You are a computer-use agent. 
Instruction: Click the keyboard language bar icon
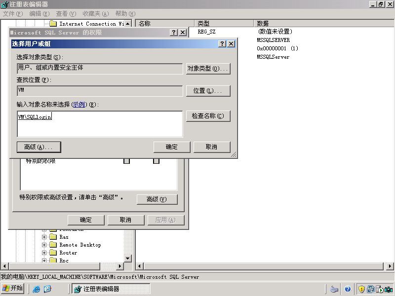[334, 289]
